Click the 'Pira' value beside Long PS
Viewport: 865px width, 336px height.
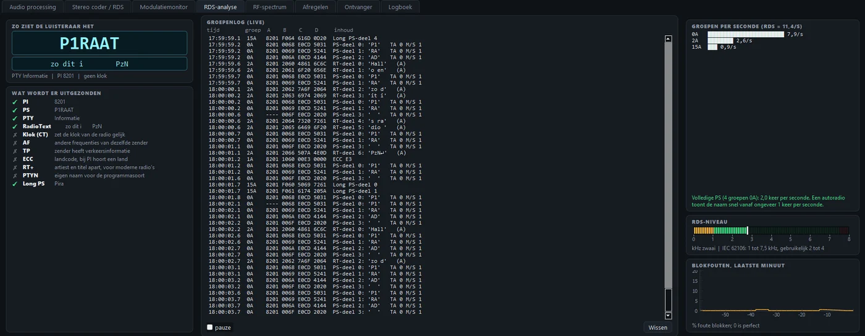coord(59,183)
